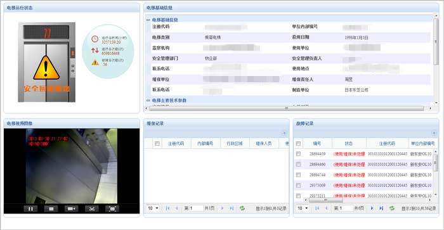Click the 故障记录 panel toolbar collapse icon
The height and width of the screenshot is (230, 444).
(x=434, y=133)
